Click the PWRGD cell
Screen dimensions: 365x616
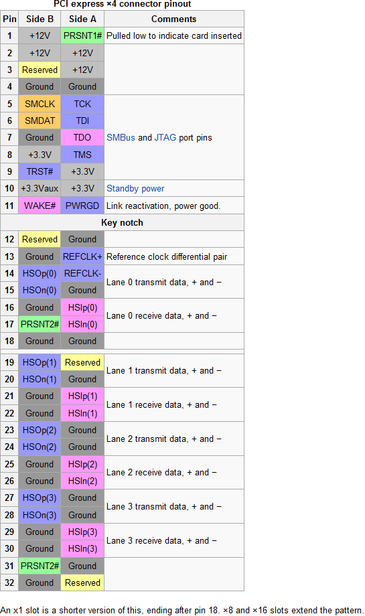coord(82,206)
